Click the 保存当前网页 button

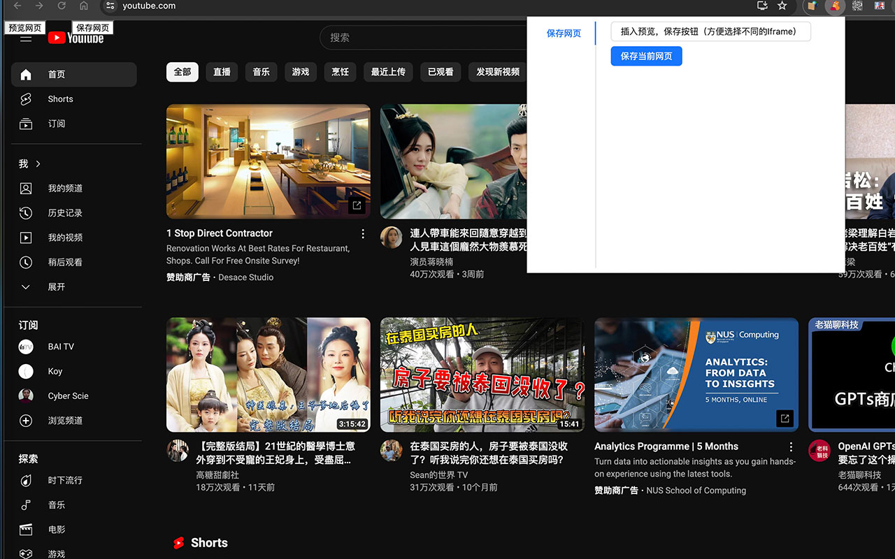click(x=646, y=56)
